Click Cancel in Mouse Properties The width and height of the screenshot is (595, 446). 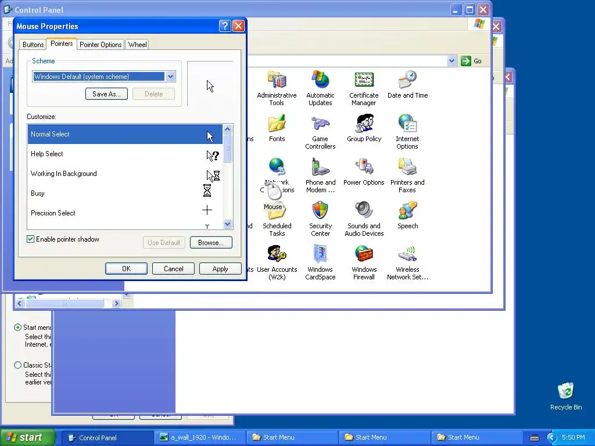[x=173, y=268]
